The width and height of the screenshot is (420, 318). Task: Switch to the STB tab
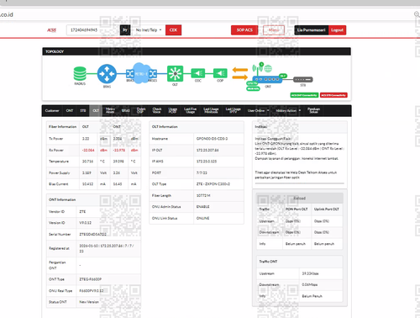(83, 111)
